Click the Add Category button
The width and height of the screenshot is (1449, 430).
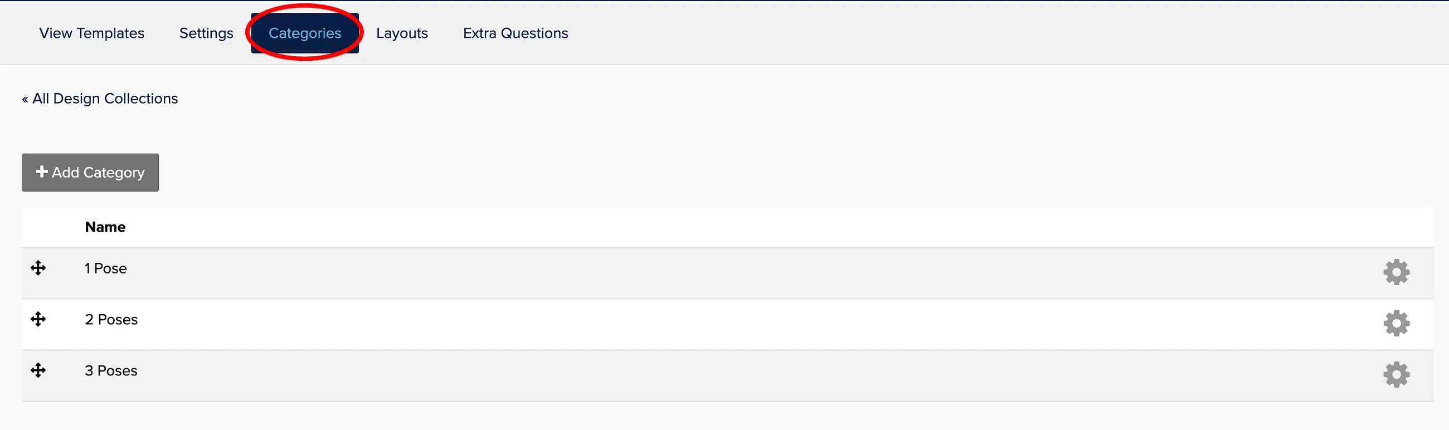point(90,173)
